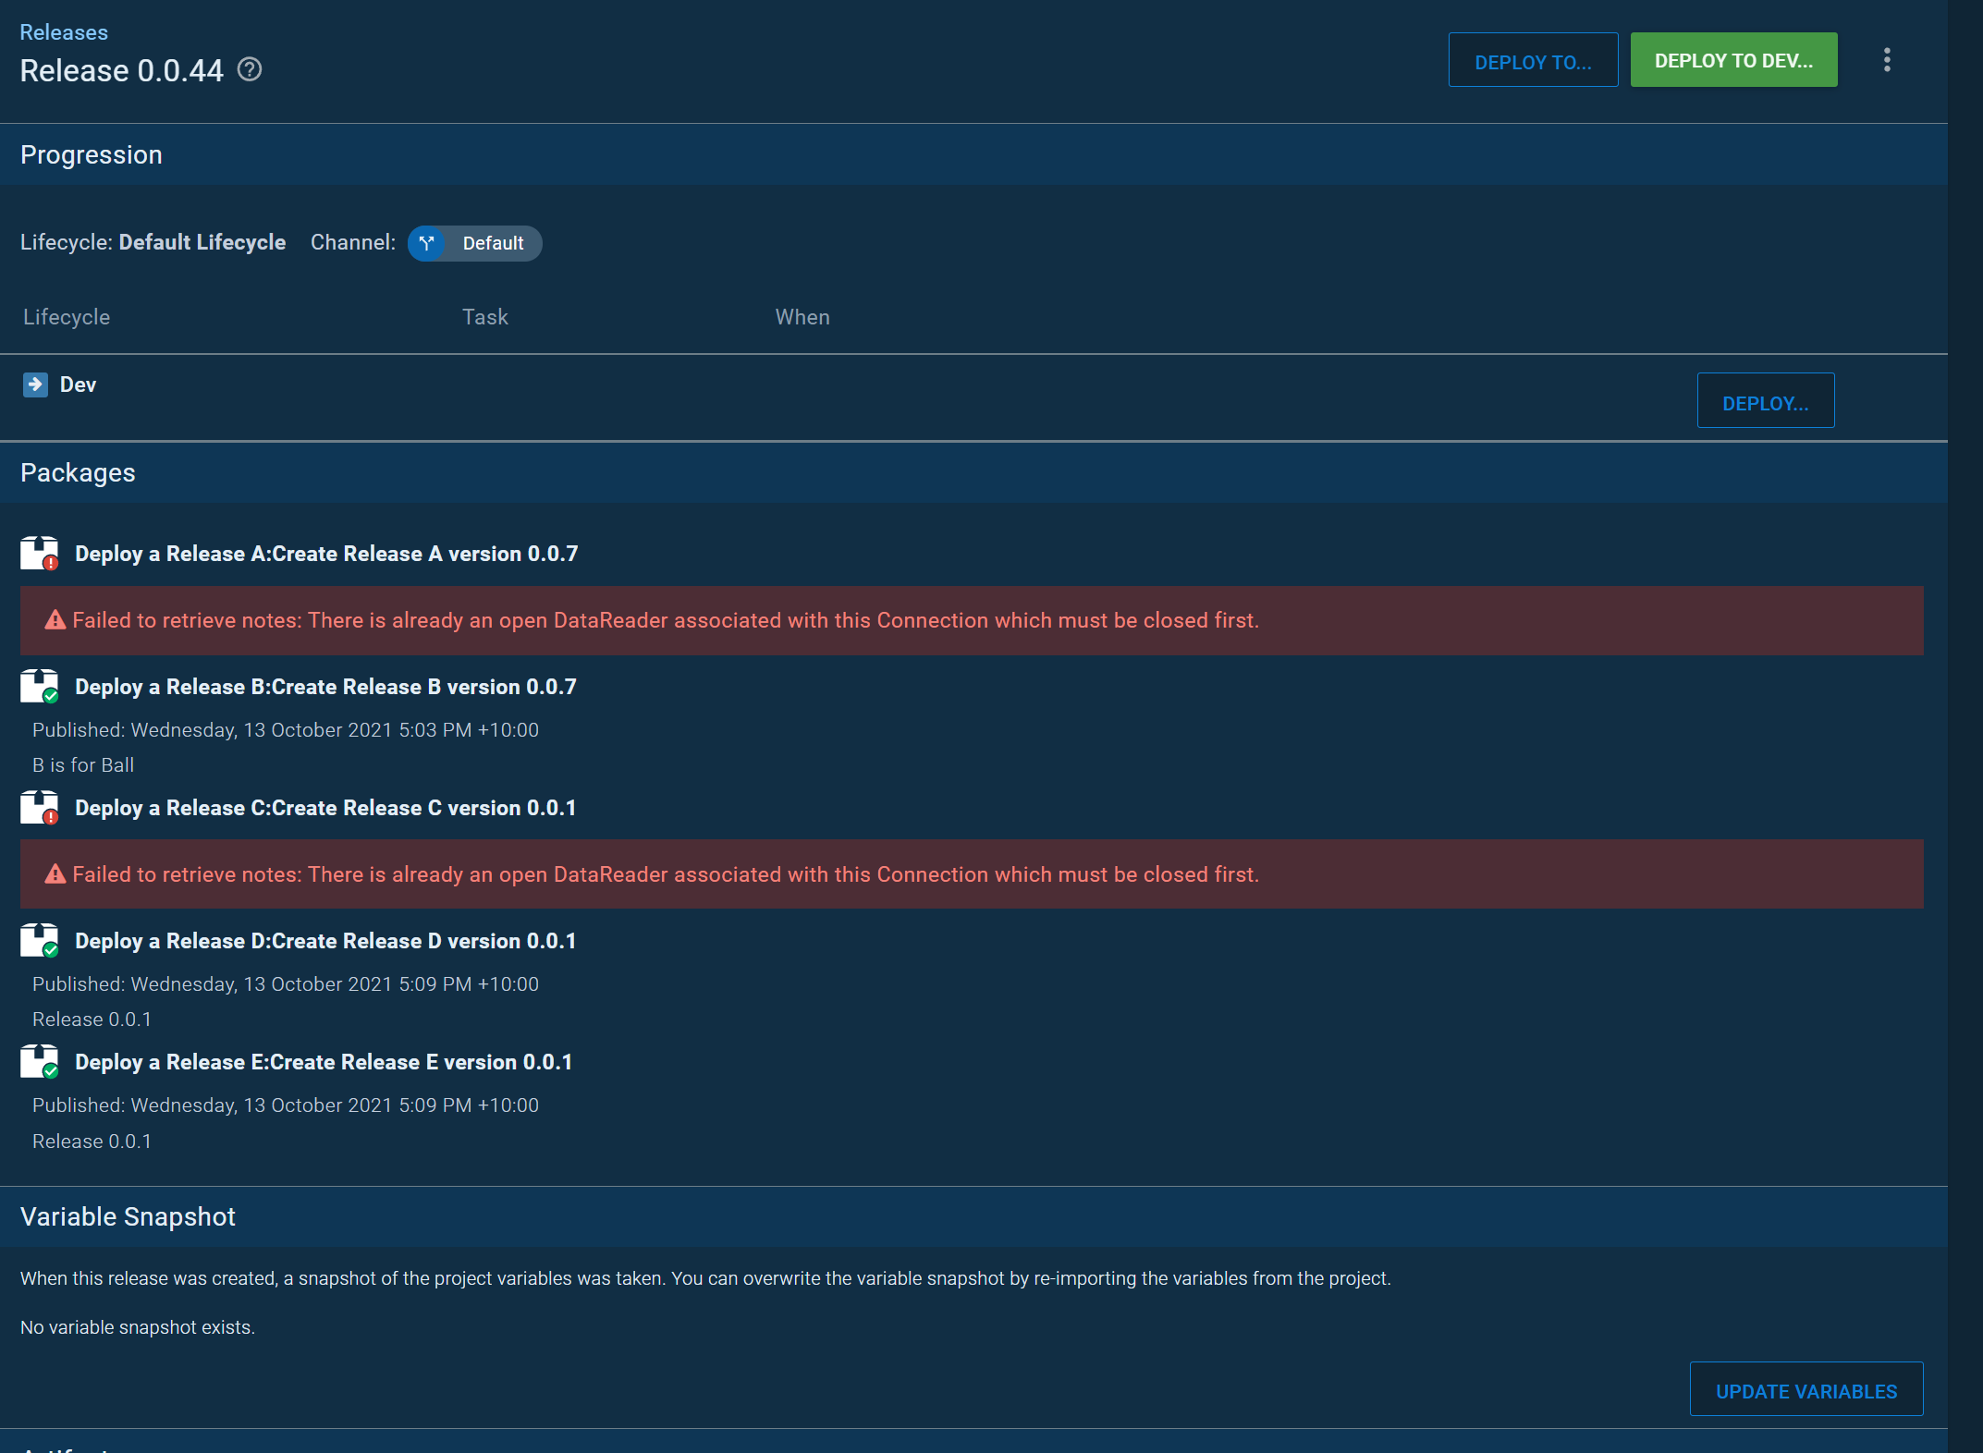Screen dimensions: 1983x1453
Task: Click DEPLOY... for the Dev environment
Action: [x=1766, y=400]
